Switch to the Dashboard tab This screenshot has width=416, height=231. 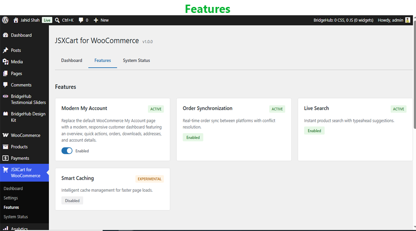coord(72,61)
